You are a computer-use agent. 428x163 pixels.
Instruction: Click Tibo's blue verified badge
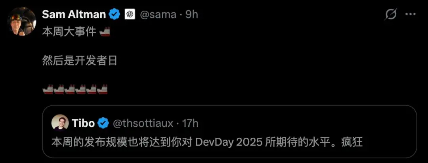(x=103, y=124)
